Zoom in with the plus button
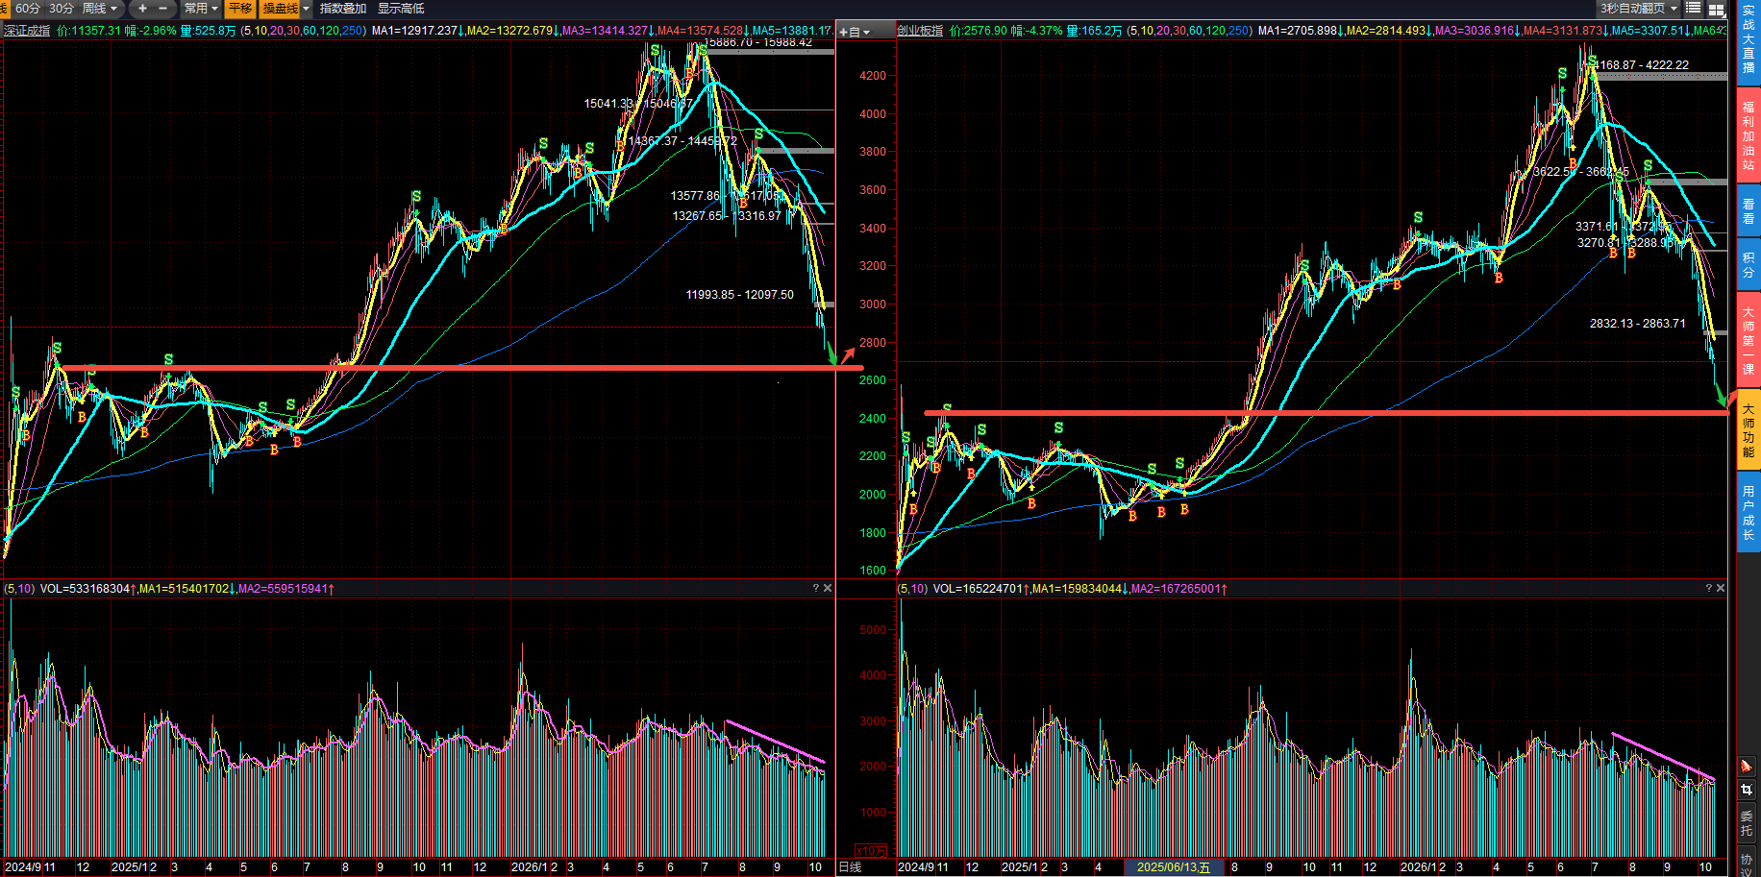 [142, 9]
